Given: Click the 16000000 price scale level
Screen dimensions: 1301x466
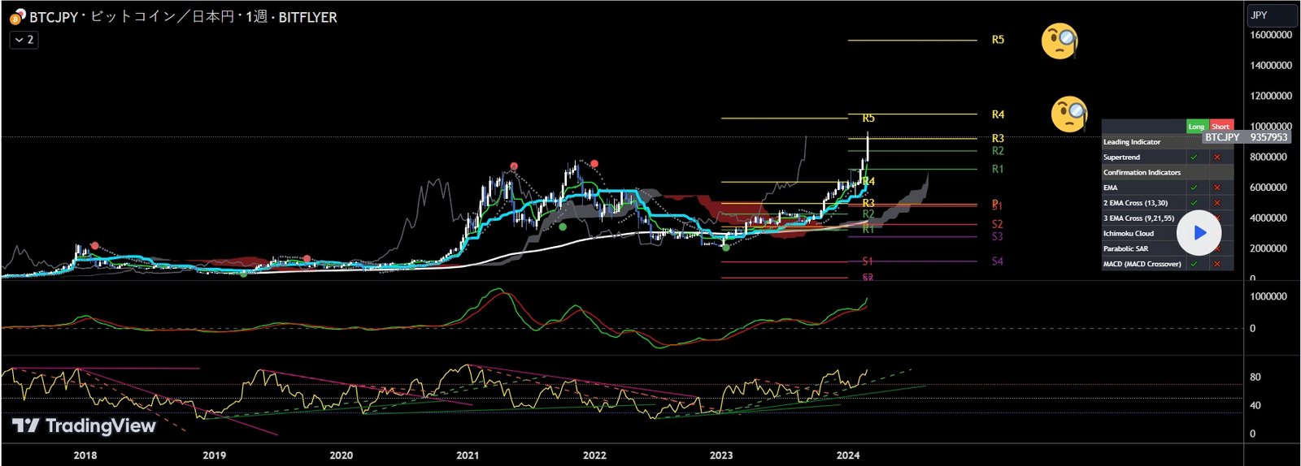Looking at the screenshot, I should point(1271,36).
